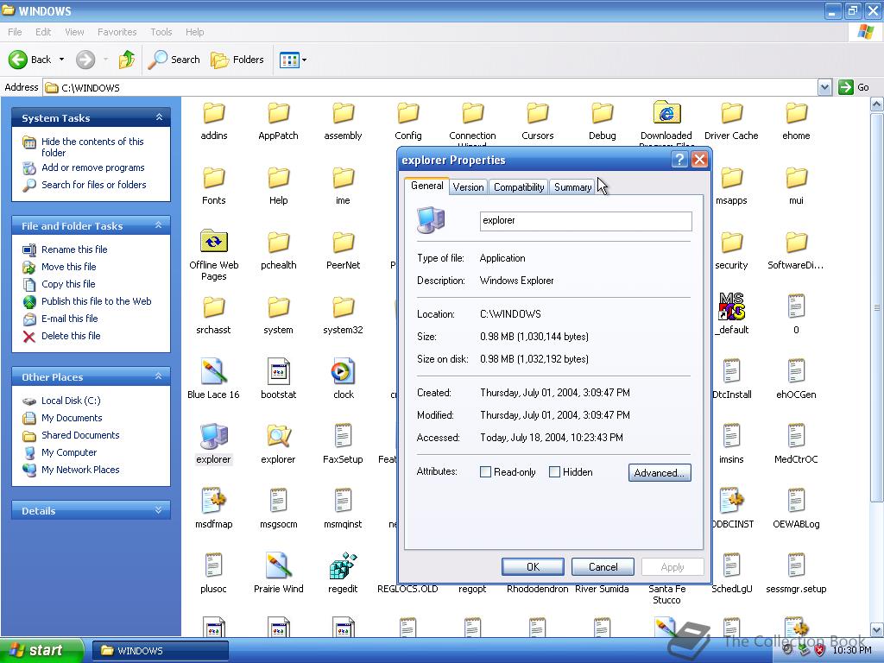This screenshot has width=884, height=663.
Task: Click the Search toolbar button
Action: click(x=174, y=60)
